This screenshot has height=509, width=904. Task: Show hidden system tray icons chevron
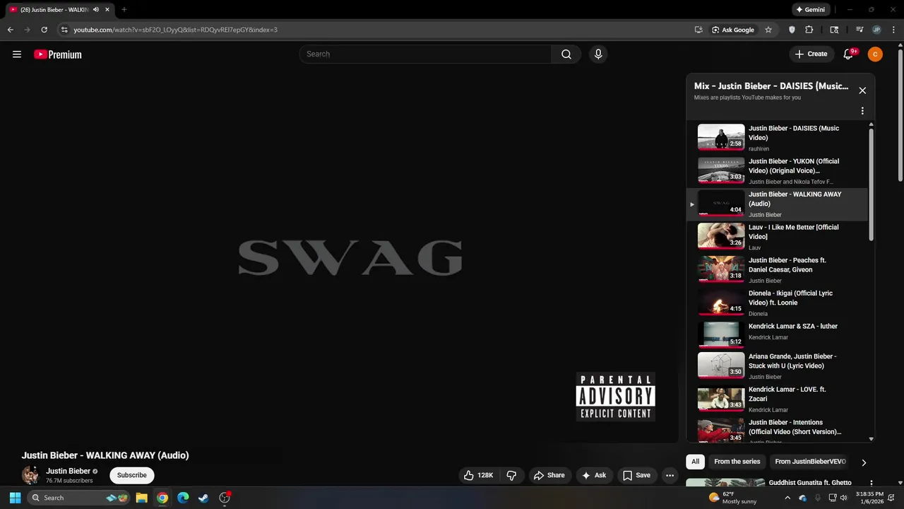click(787, 498)
